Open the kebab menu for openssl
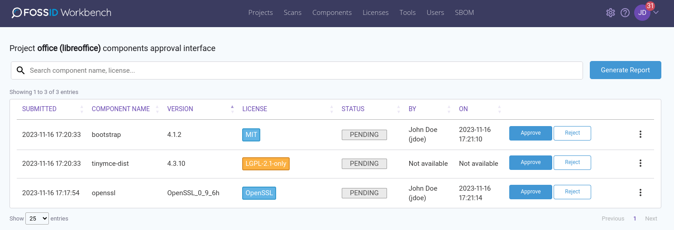 [640, 192]
